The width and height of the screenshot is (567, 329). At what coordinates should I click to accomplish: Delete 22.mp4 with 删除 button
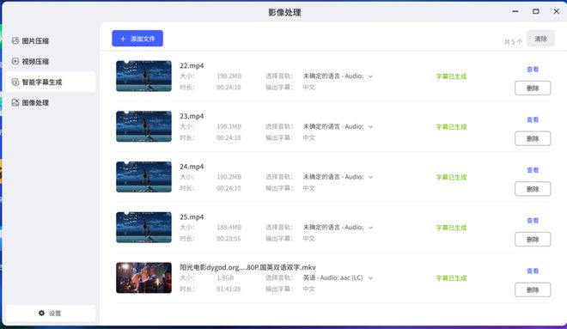click(x=533, y=88)
